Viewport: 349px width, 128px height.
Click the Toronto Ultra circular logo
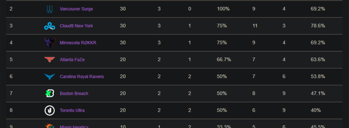pos(49,111)
